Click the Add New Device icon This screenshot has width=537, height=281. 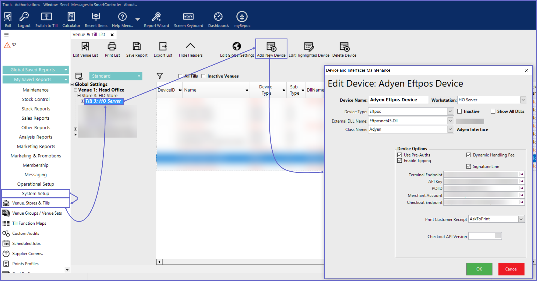coord(271,47)
